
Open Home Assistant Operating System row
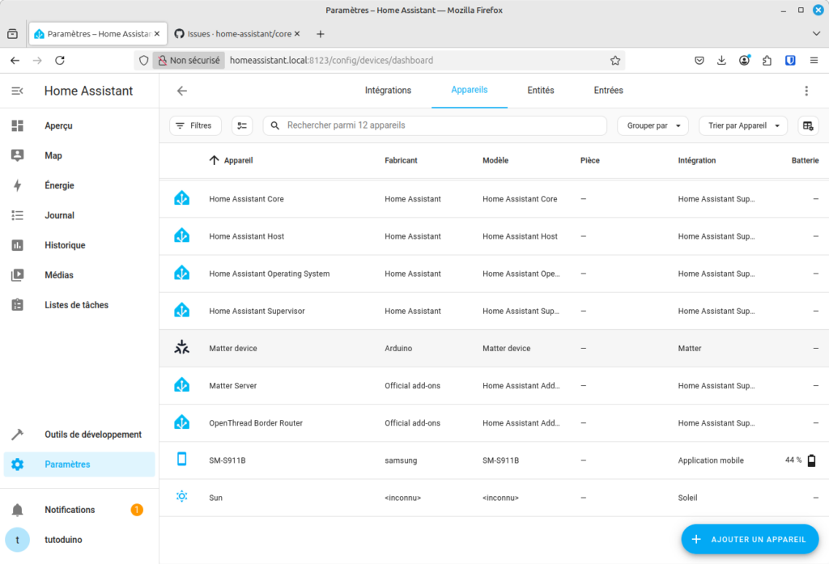494,274
